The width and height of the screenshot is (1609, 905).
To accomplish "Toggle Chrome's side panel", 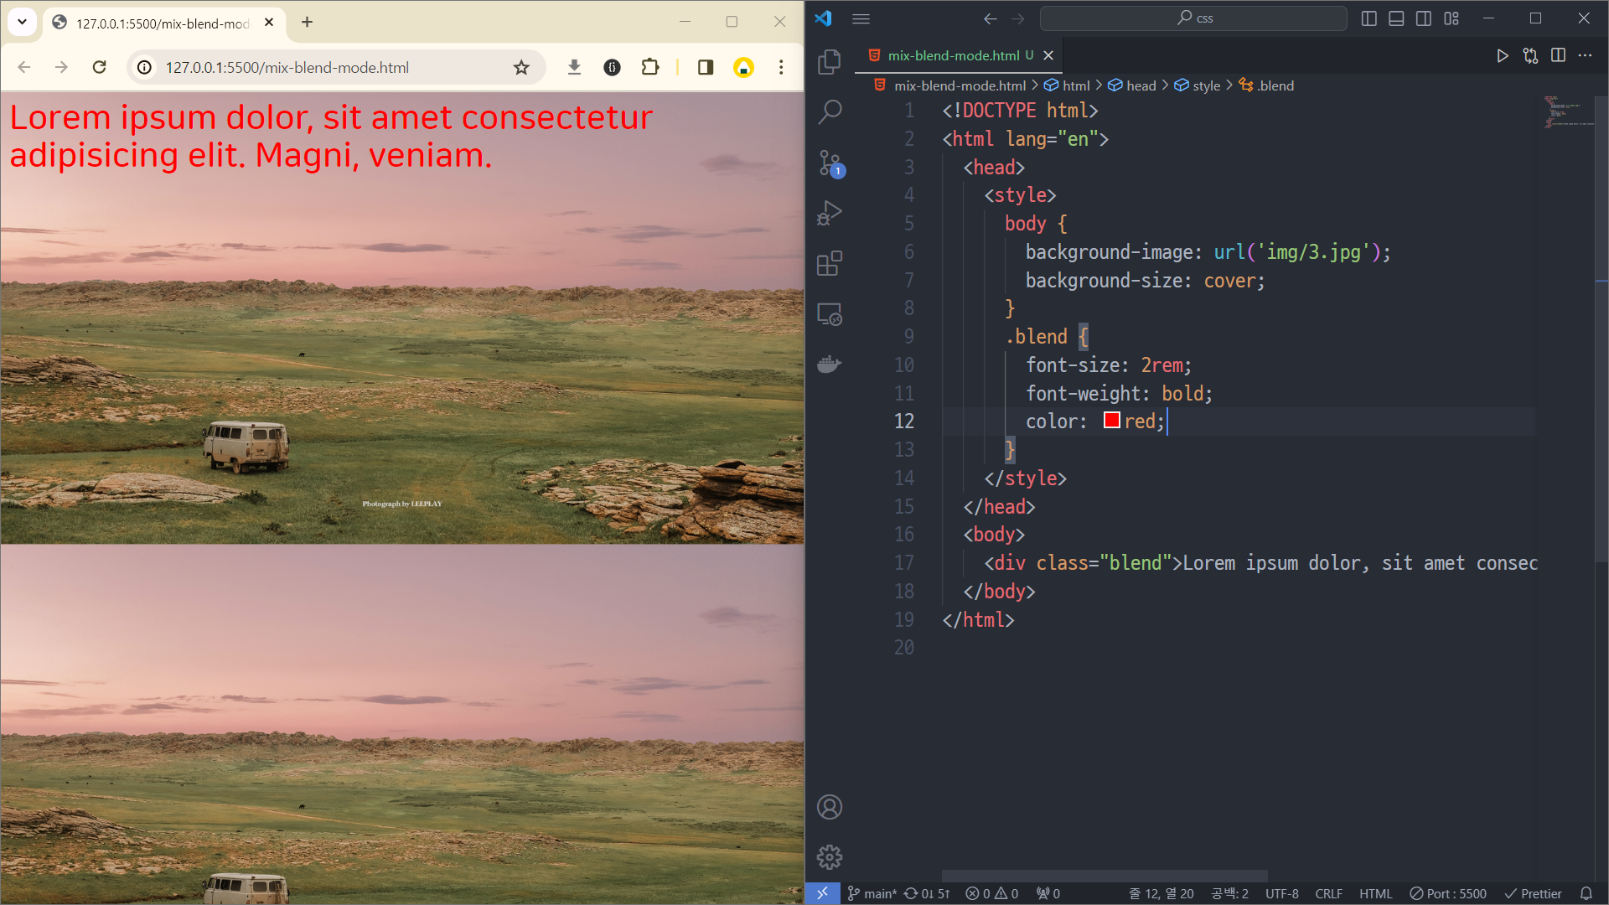I will coord(705,67).
